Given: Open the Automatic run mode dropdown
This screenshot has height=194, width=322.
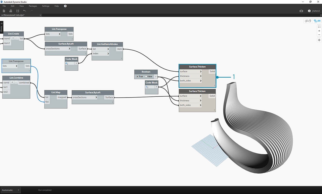Looking at the screenshot, I should click(x=10, y=190).
